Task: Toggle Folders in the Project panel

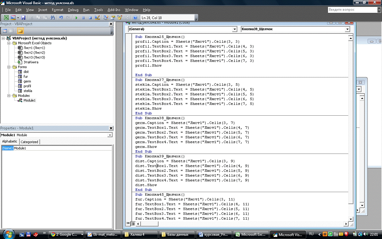Action: pos(20,31)
